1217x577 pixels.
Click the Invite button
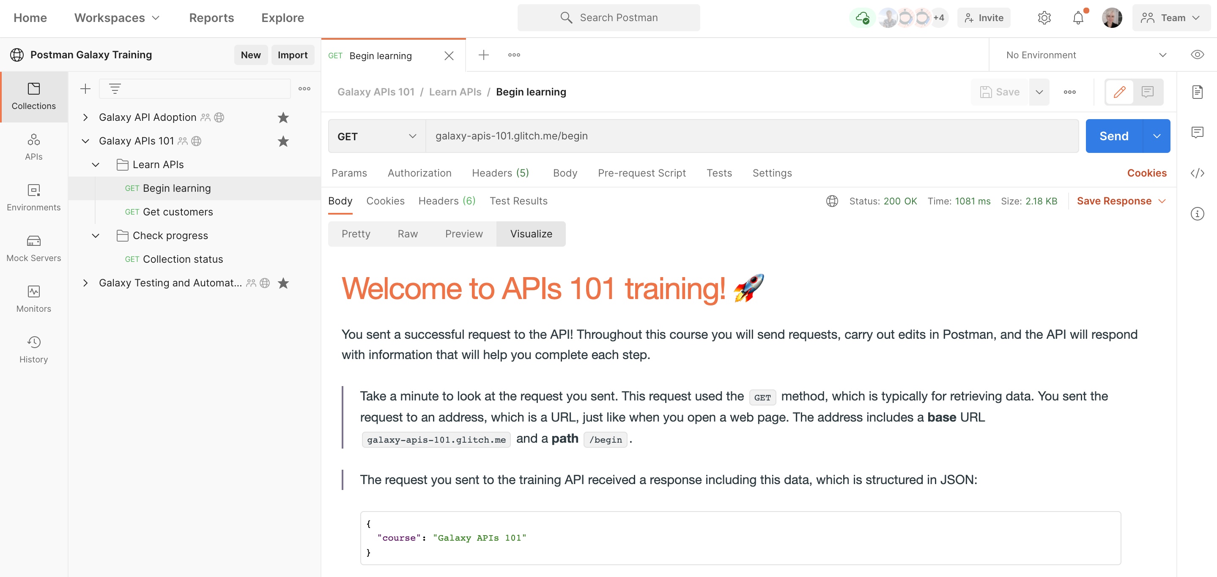[x=984, y=18]
